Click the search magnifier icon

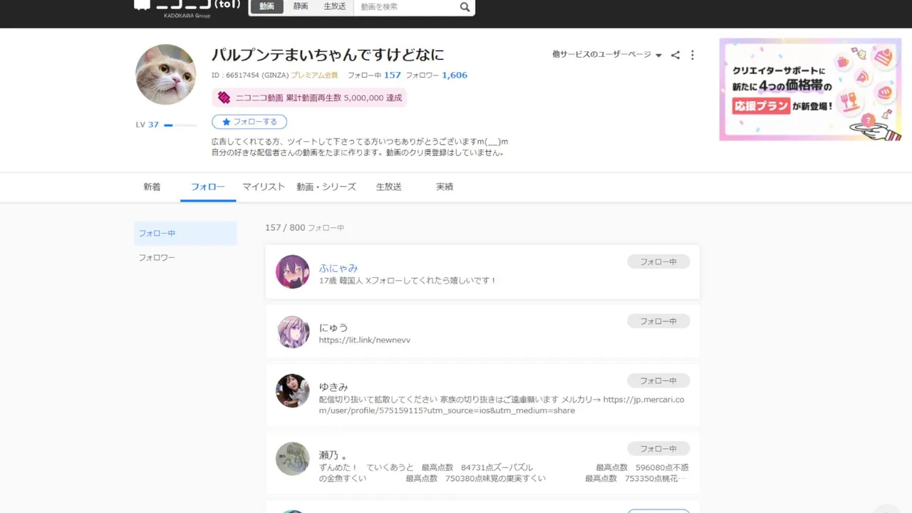(x=465, y=7)
